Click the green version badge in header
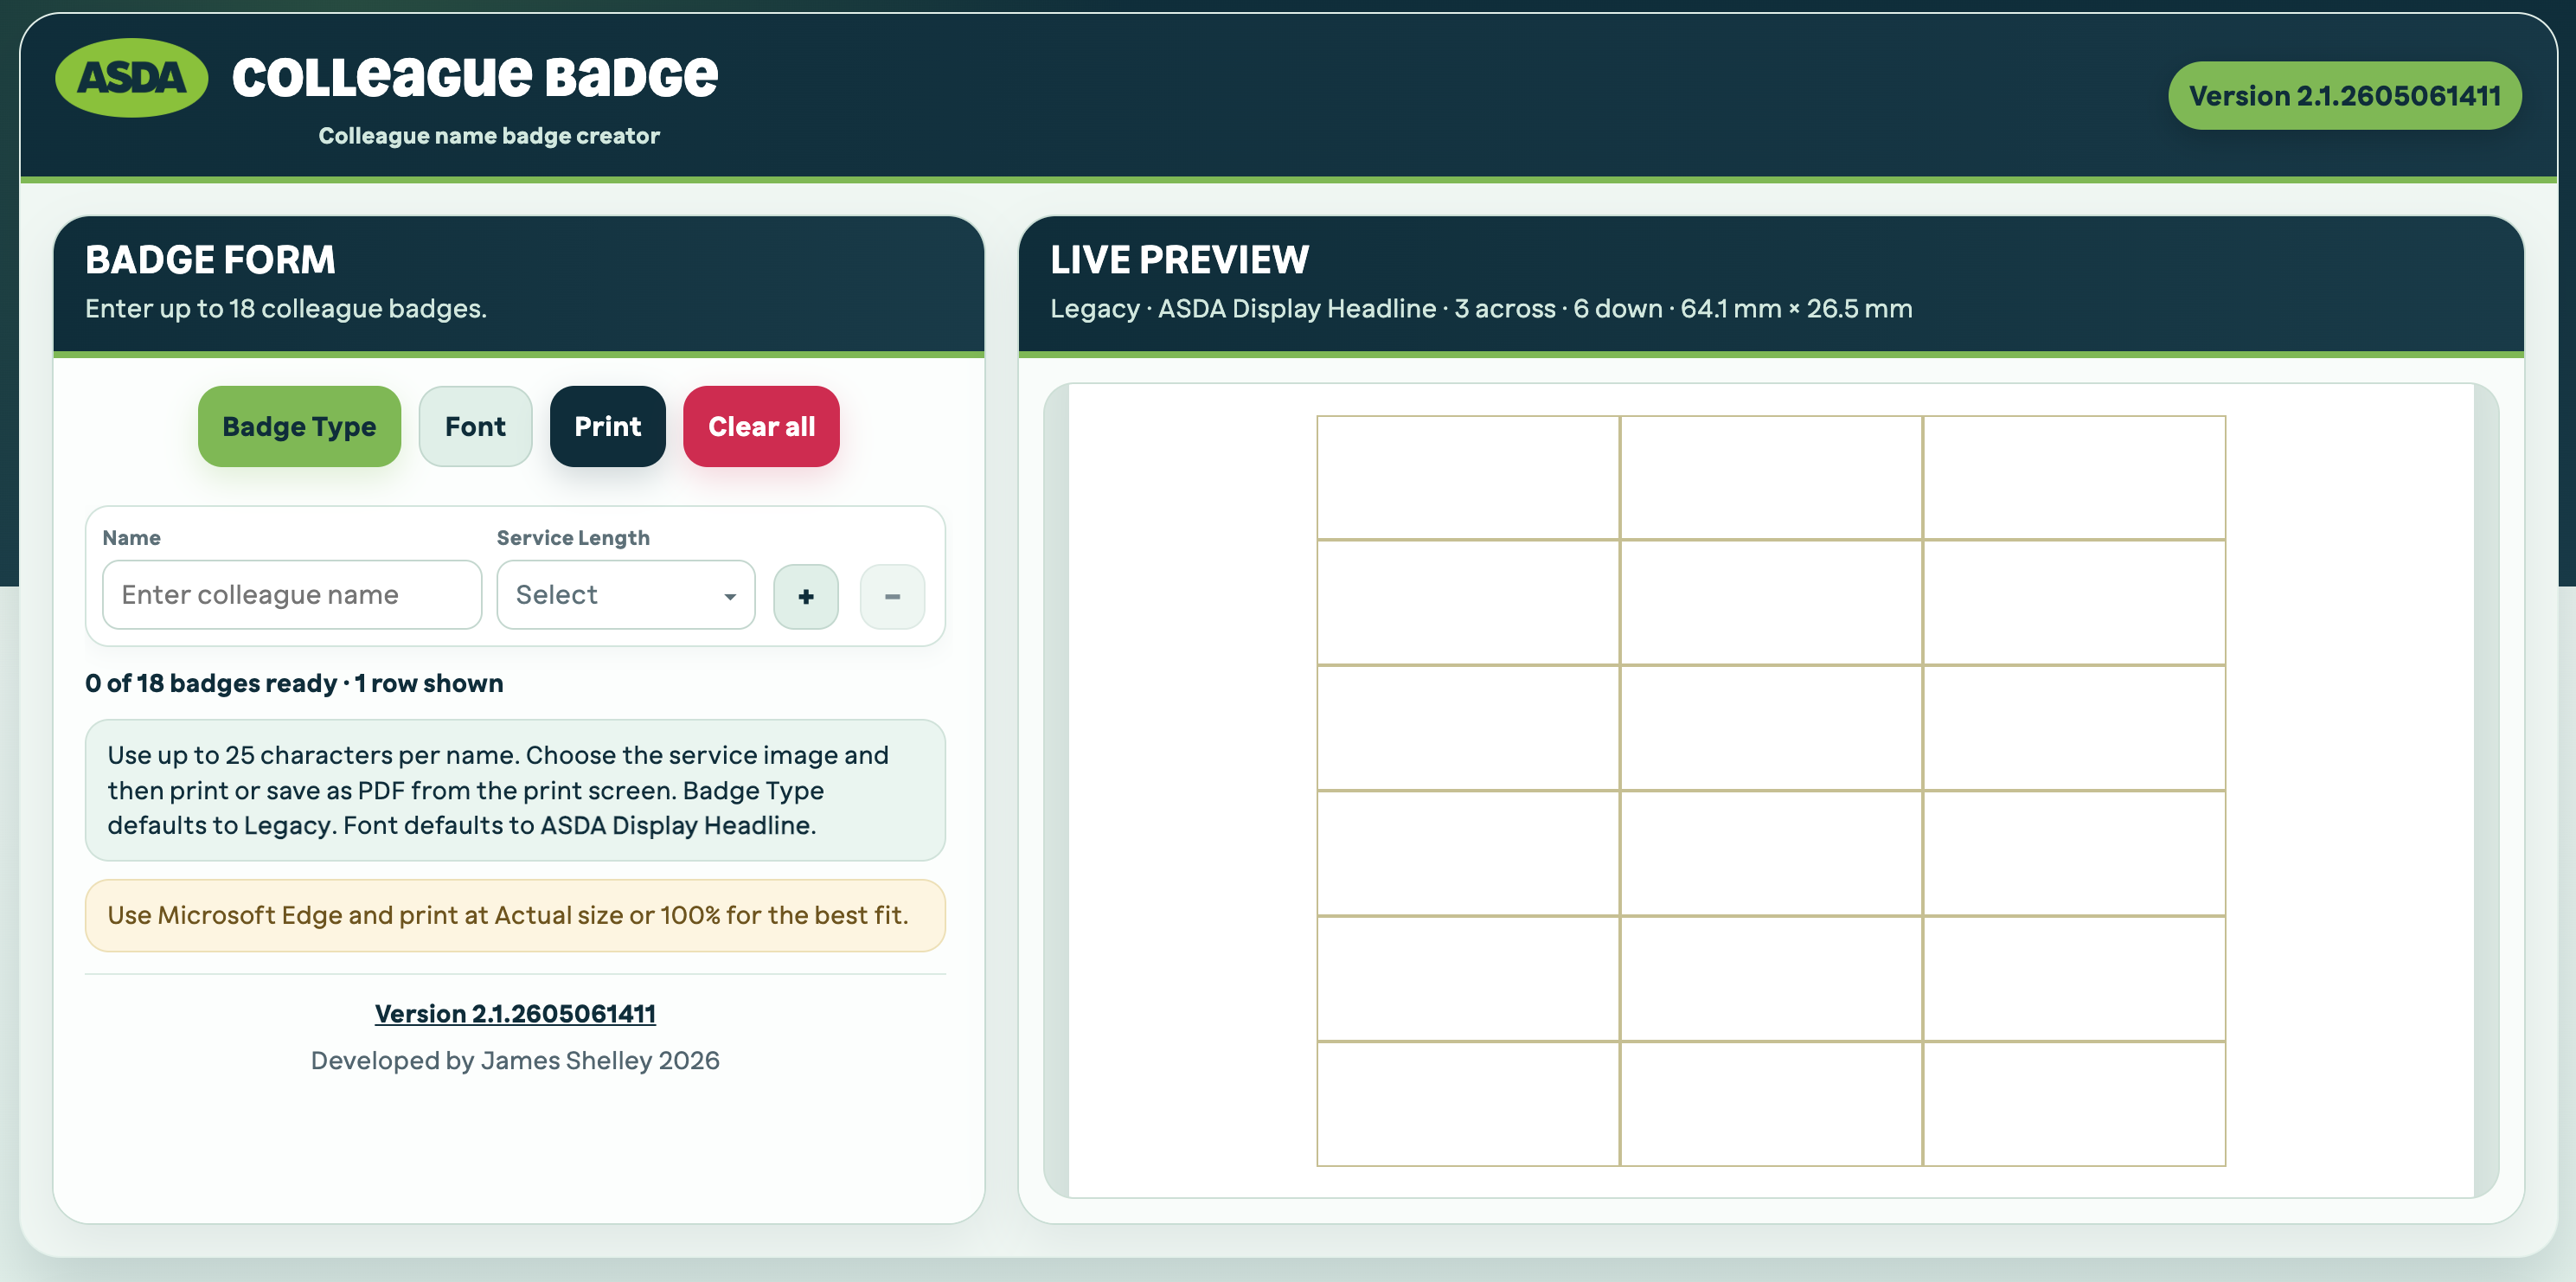Screen dimensions: 2576x1282 pos(2344,95)
